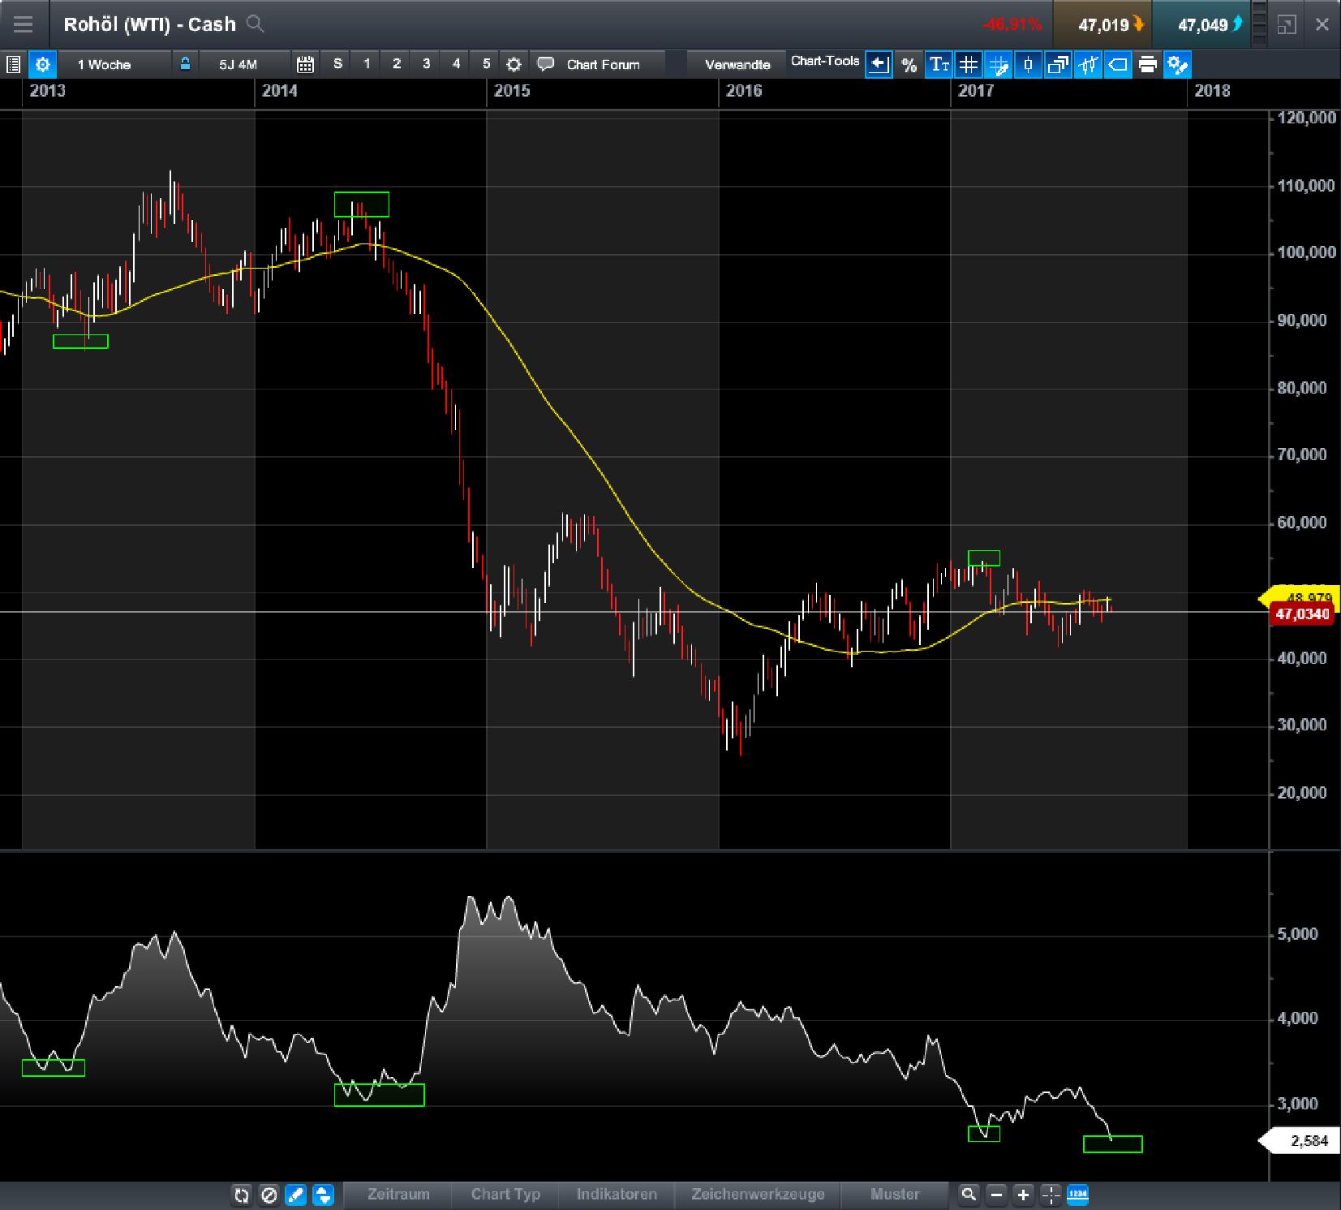The height and width of the screenshot is (1210, 1341).
Task: Open preset settings gear after preset 5
Action: click(514, 64)
